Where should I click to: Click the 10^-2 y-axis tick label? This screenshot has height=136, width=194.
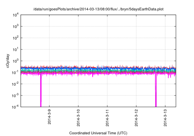point(15,84)
